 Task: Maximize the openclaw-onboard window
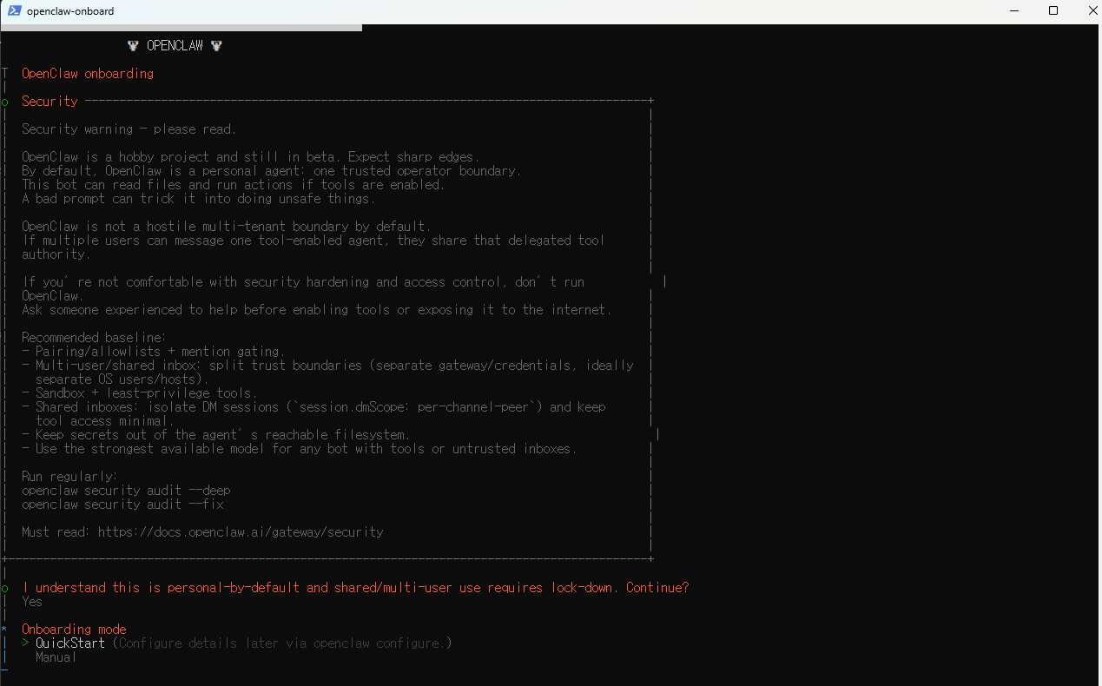click(x=1053, y=11)
